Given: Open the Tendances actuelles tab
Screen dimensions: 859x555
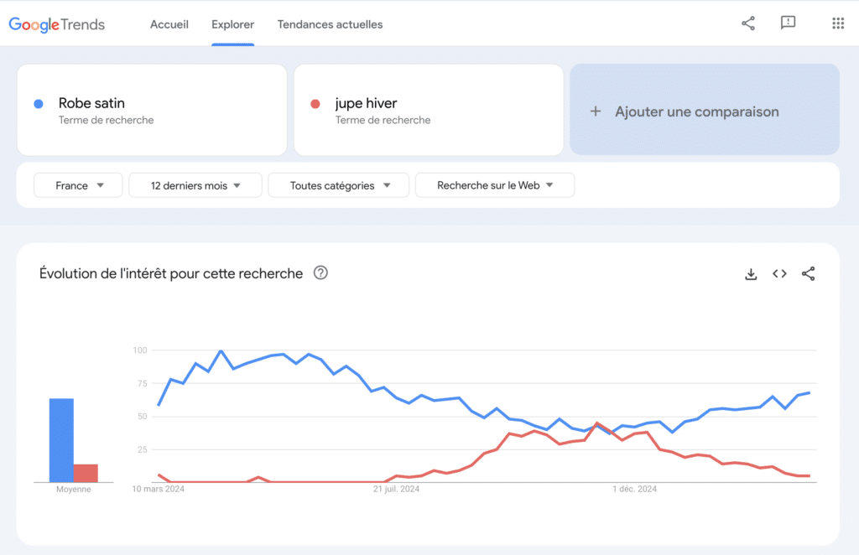Looking at the screenshot, I should pos(330,24).
